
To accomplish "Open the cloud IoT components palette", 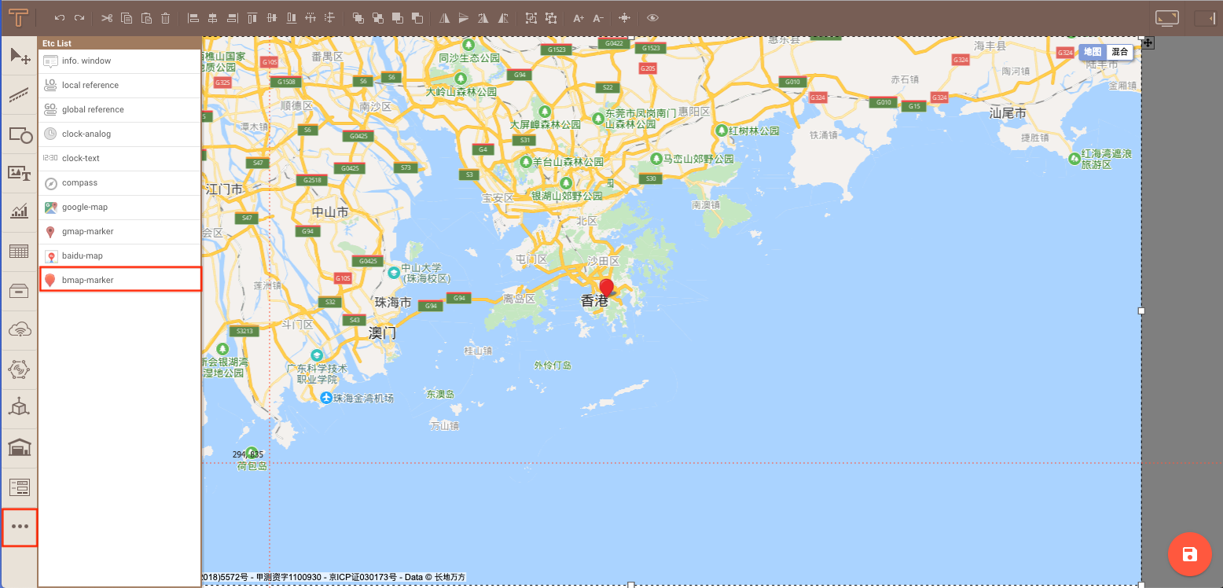I will pos(20,330).
